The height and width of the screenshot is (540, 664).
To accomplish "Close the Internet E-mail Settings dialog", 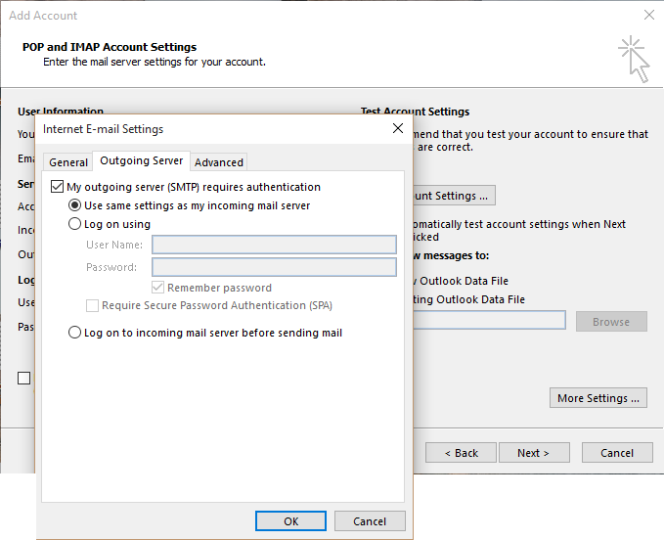I will click(x=397, y=128).
